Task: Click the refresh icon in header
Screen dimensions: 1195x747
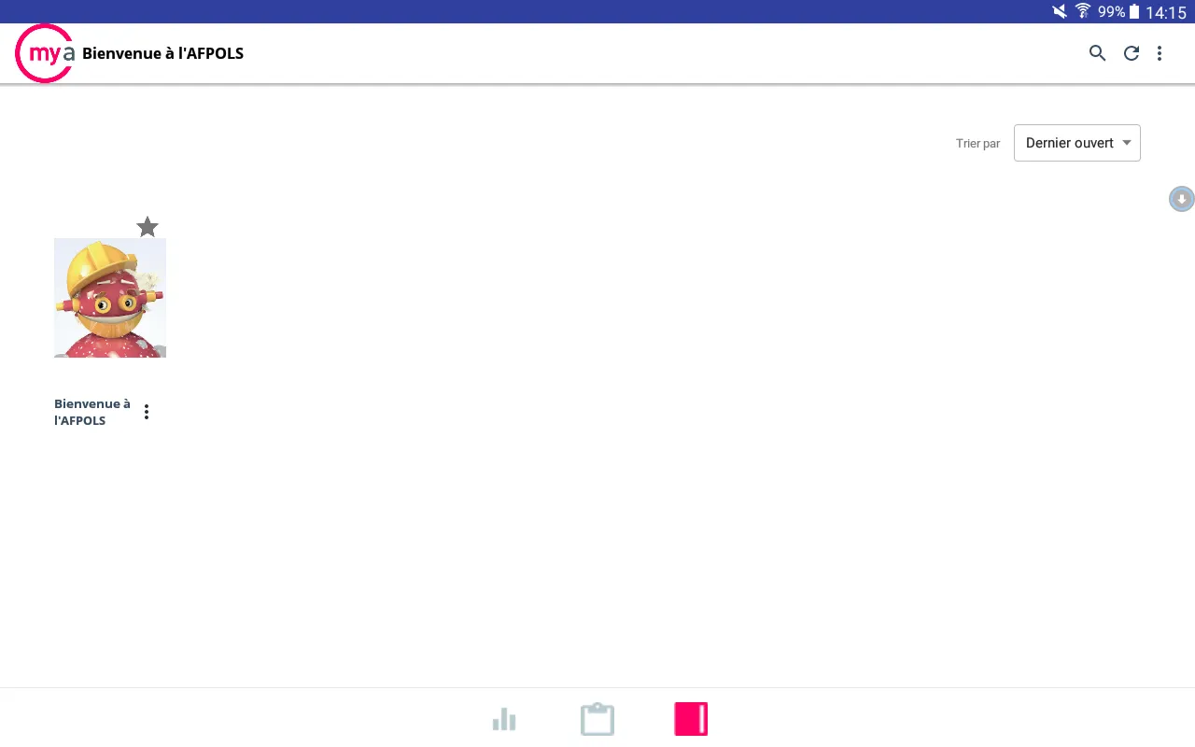Action: (1132, 53)
